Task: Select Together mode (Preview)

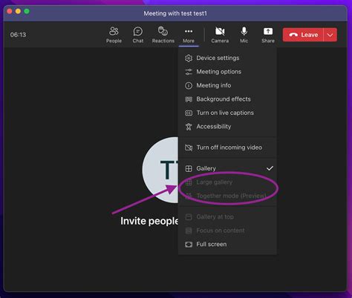Action: point(227,196)
